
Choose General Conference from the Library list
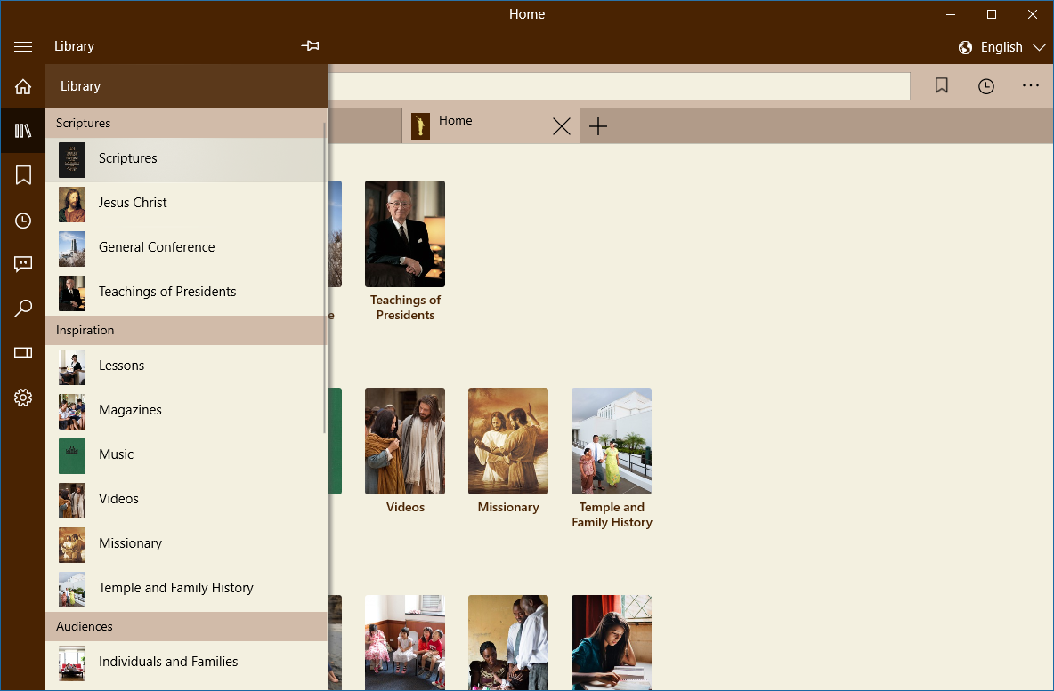157,247
